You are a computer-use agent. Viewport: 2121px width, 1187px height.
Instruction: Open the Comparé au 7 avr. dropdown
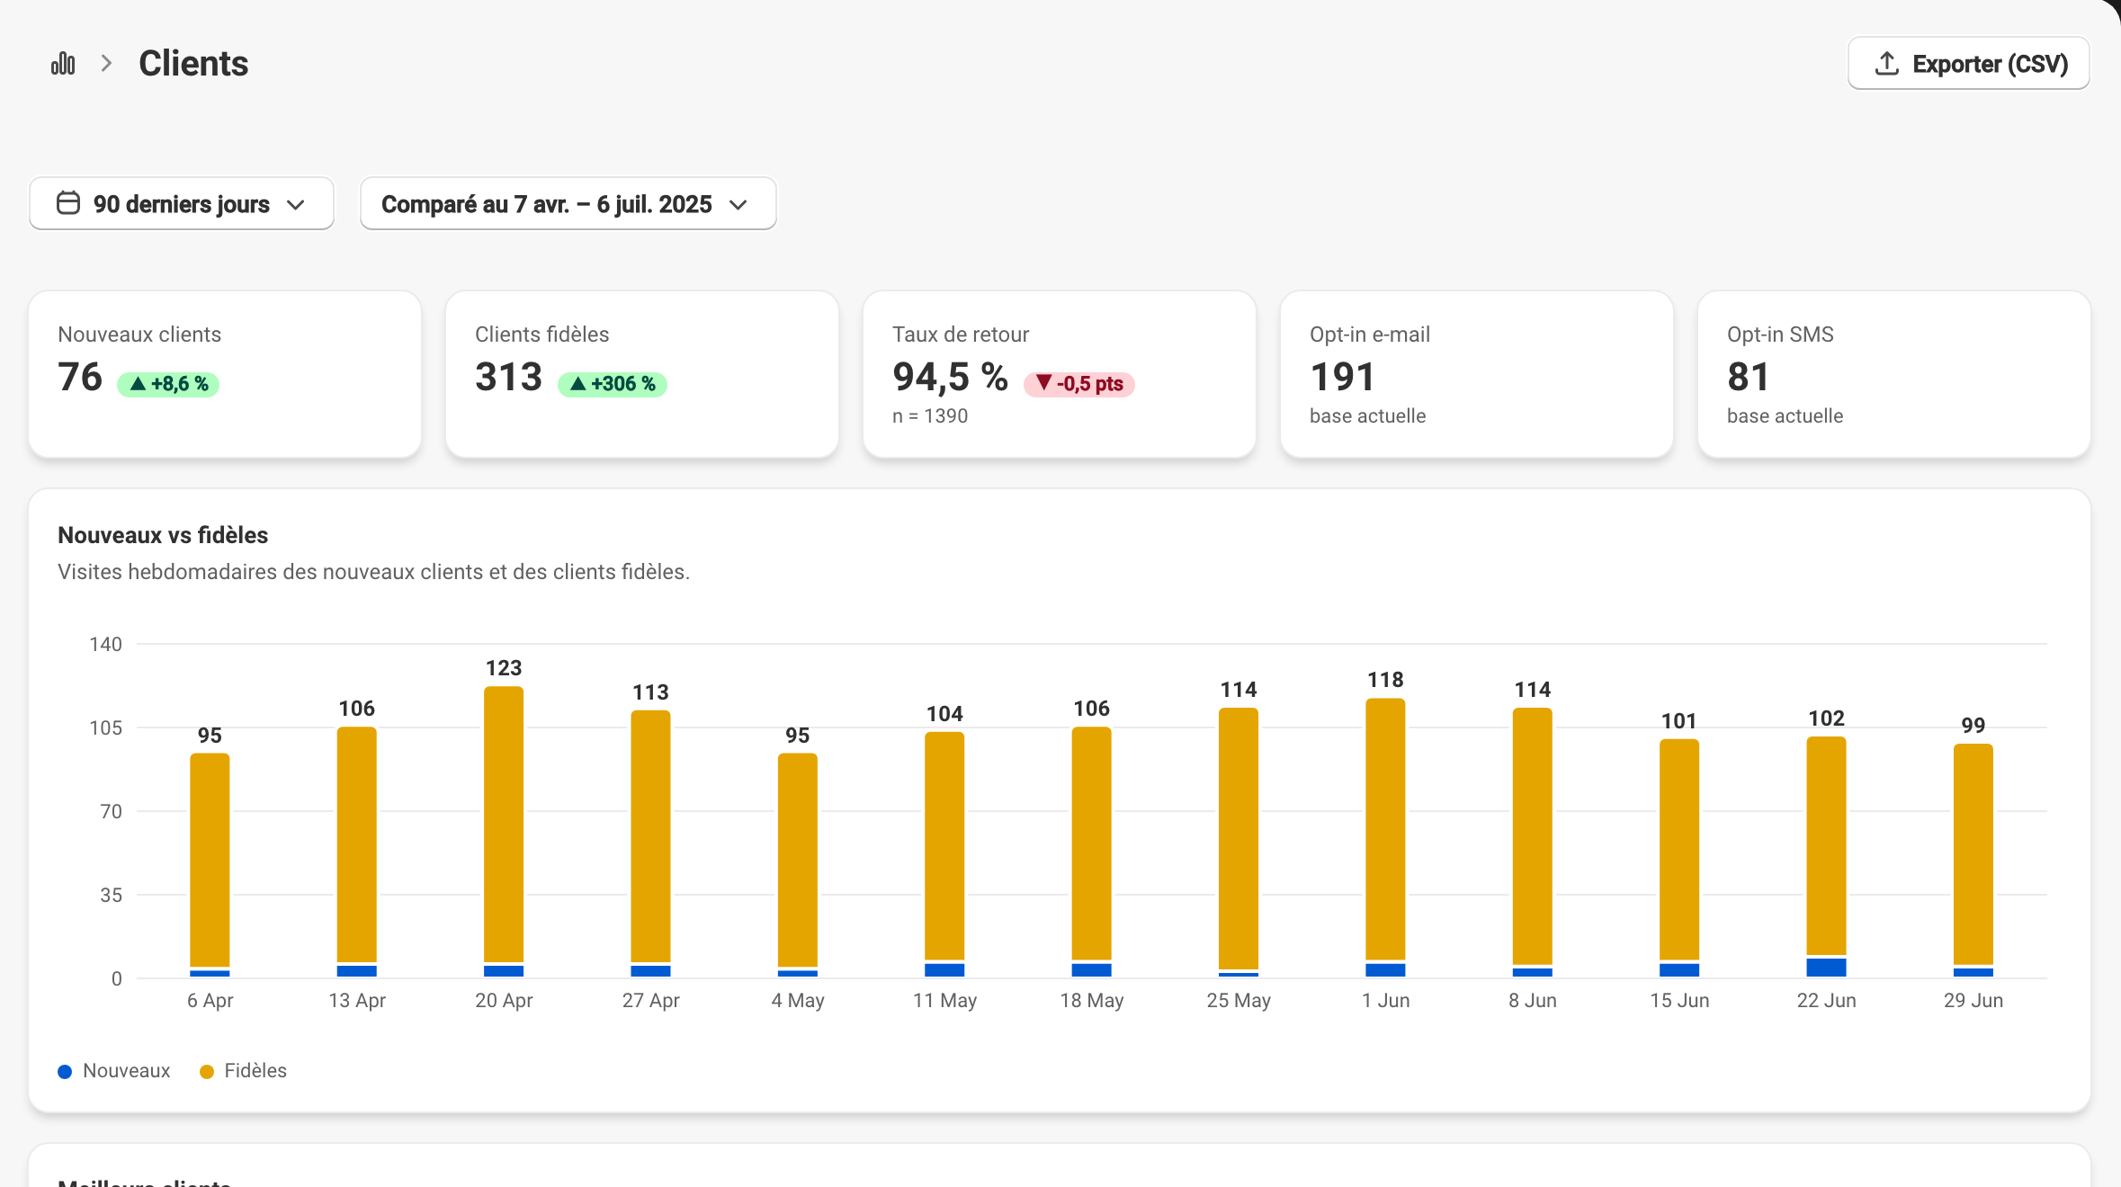tap(568, 203)
